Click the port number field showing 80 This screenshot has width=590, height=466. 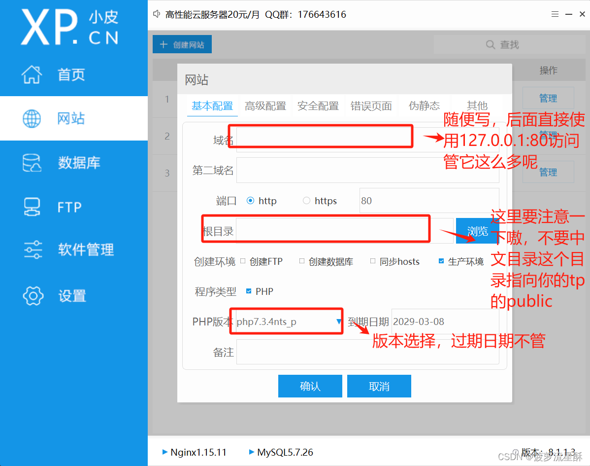(429, 200)
